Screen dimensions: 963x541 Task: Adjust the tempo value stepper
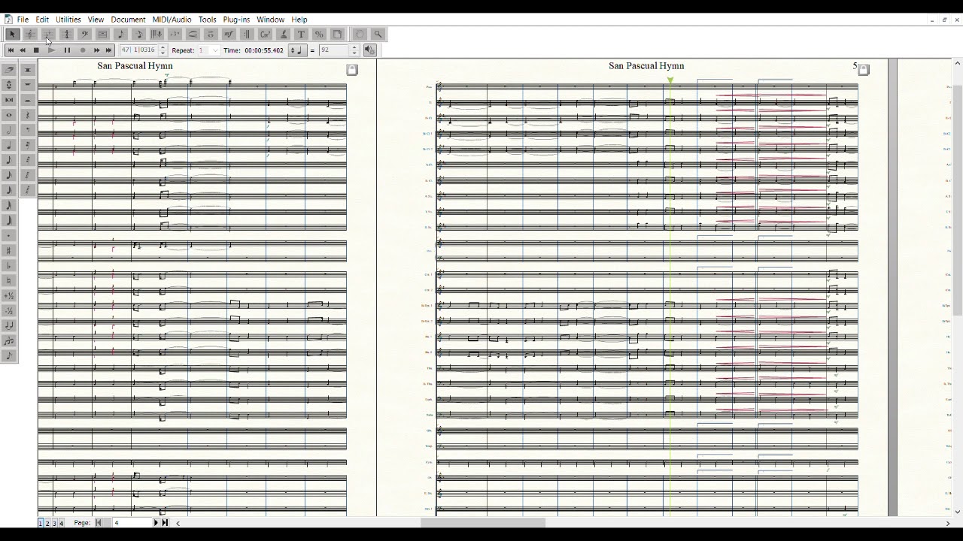pyautogui.click(x=354, y=50)
